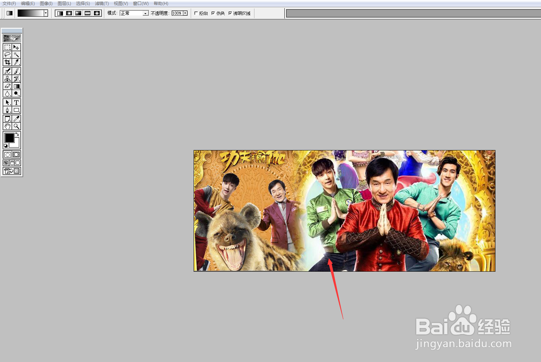Open the foreground color picker
541x362 pixels.
9,138
